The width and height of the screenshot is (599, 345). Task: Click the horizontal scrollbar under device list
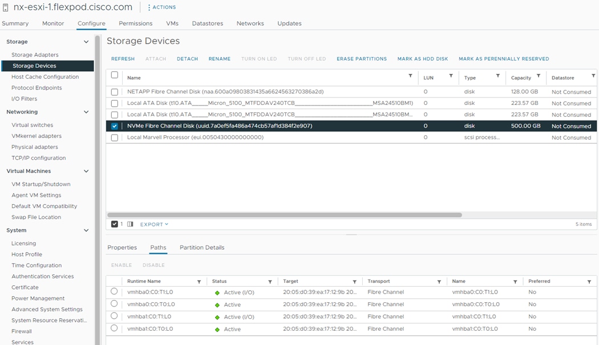pyautogui.click(x=284, y=215)
